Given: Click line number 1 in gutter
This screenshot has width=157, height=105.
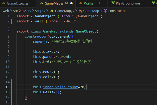Looking at the screenshot, I should (9, 16).
